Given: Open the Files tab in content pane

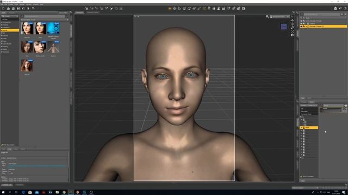Looking at the screenshot, I should pos(4,13).
